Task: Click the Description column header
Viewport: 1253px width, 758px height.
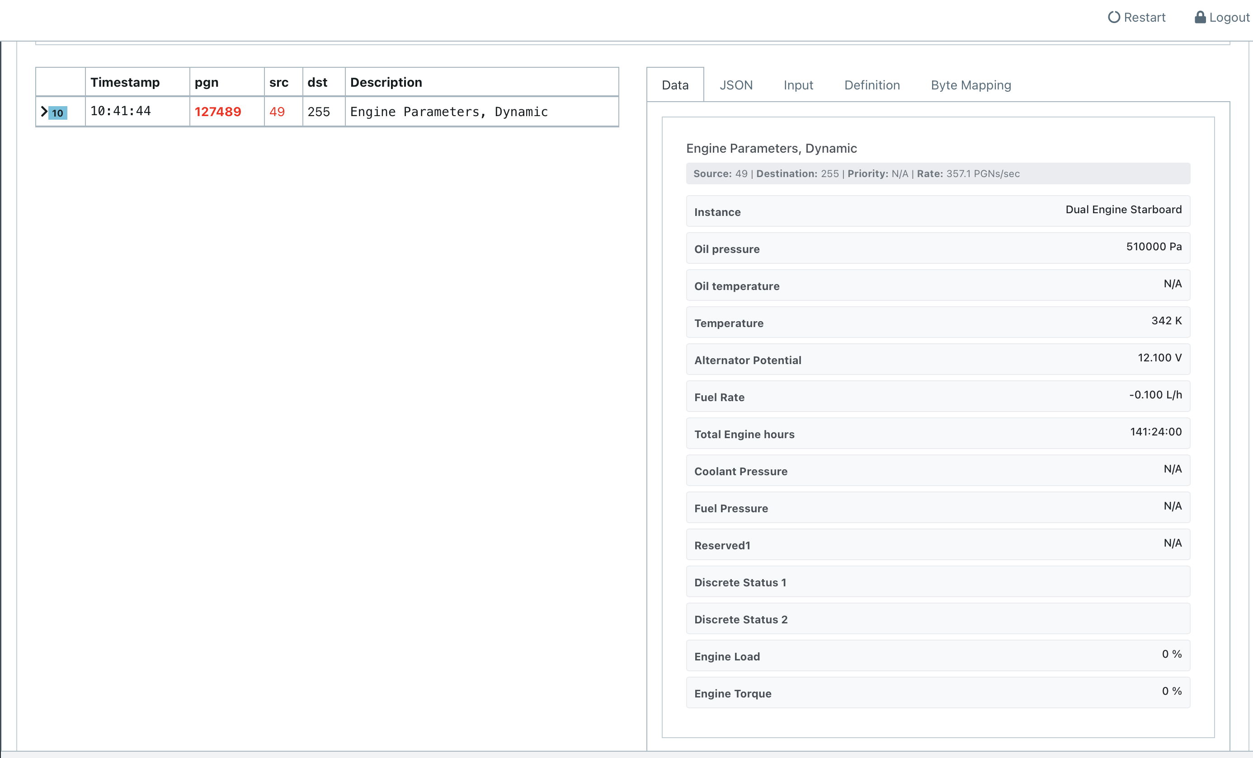Action: pos(386,82)
